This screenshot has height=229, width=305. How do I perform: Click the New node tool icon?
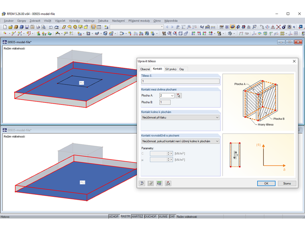[x=5, y=33]
